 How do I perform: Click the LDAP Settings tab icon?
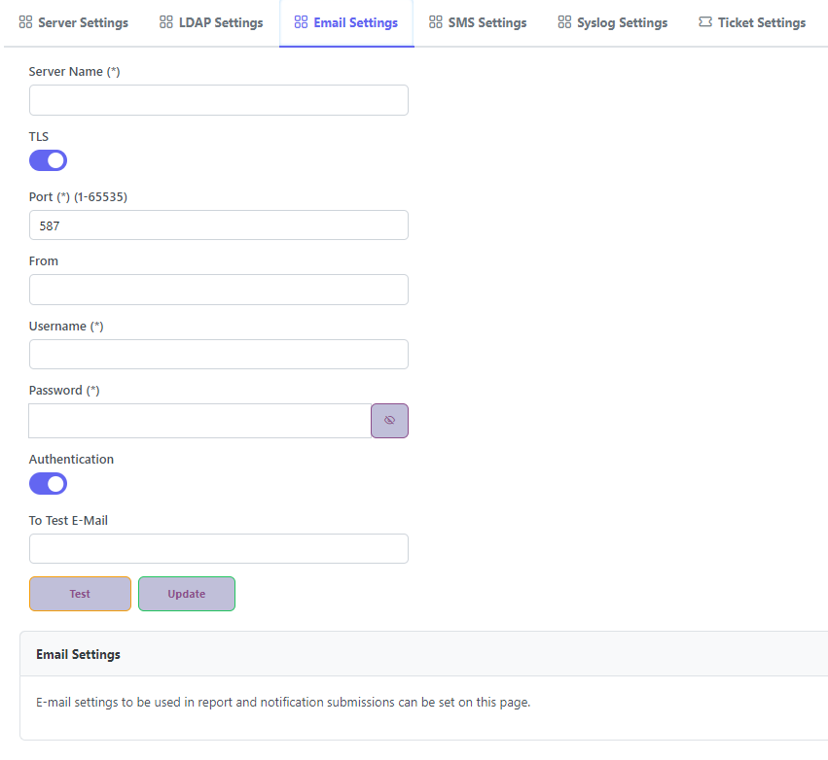166,22
